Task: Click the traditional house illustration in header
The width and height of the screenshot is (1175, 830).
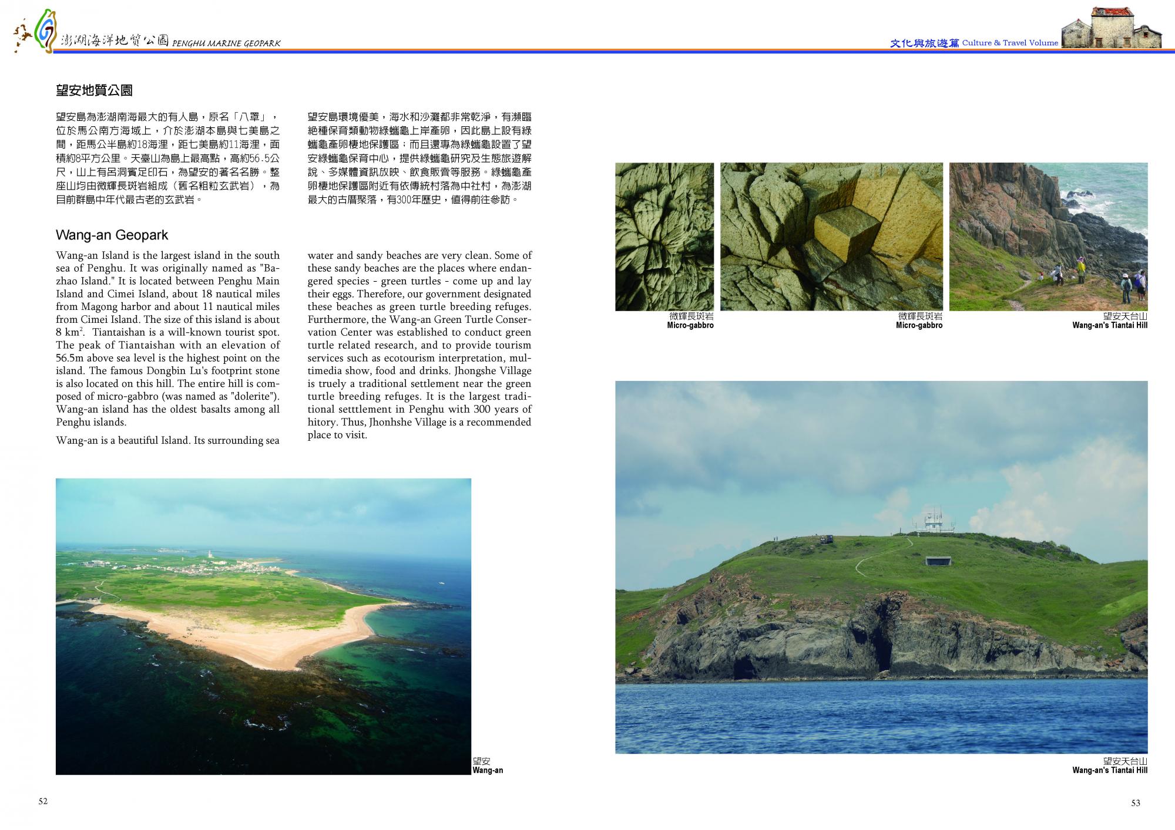Action: 1112,28
